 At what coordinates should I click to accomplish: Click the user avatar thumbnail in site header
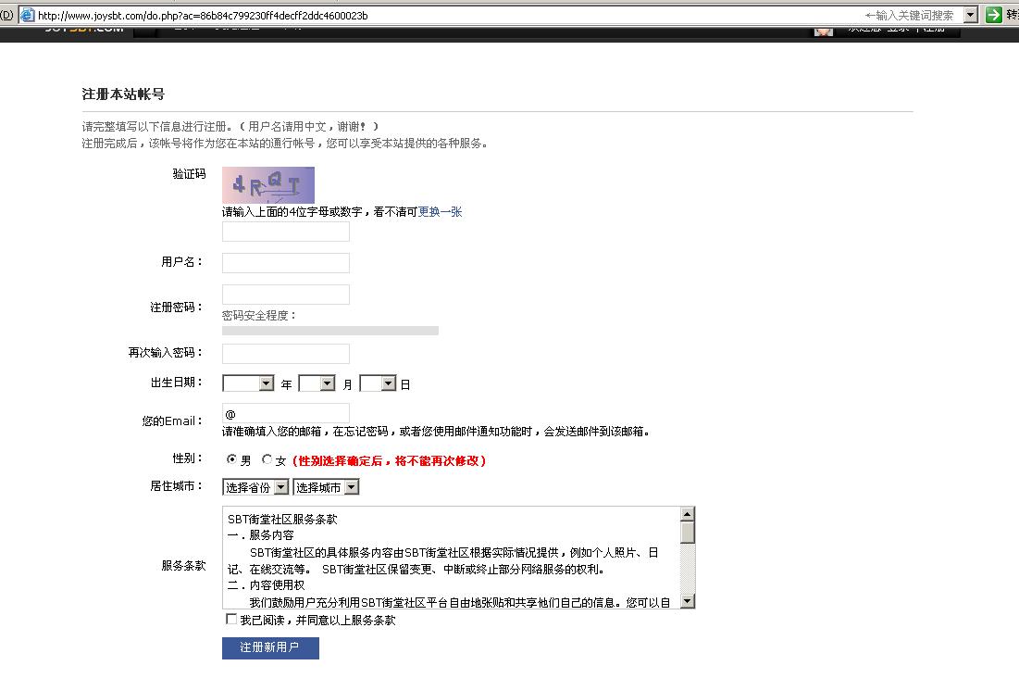pyautogui.click(x=824, y=31)
